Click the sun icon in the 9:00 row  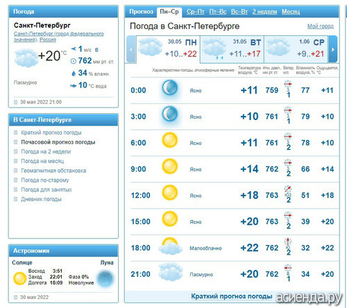(169, 166)
